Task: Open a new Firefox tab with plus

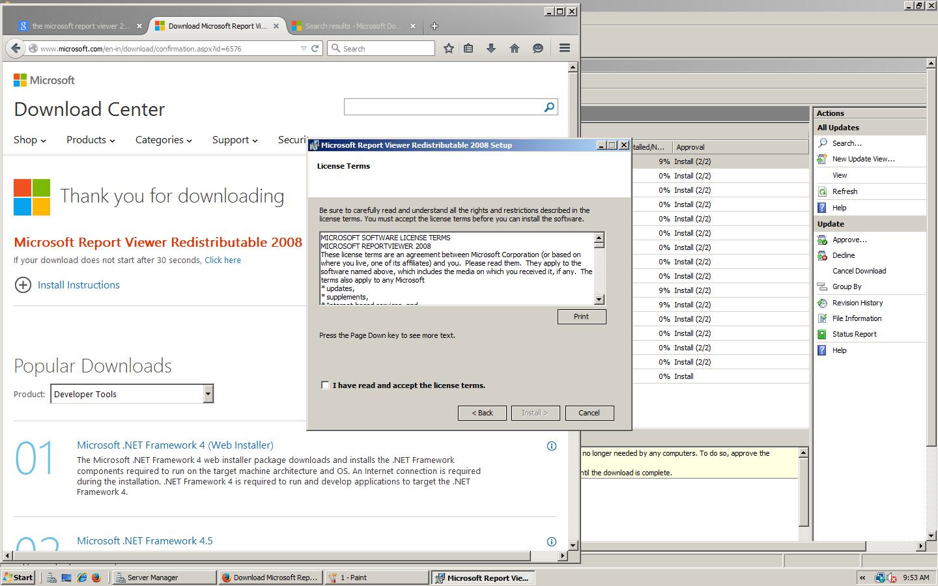Action: (x=434, y=26)
